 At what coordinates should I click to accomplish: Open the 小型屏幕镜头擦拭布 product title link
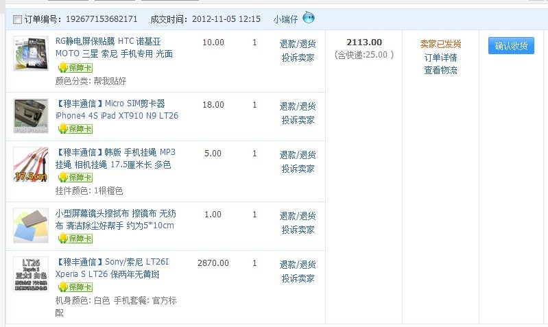pyautogui.click(x=115, y=219)
